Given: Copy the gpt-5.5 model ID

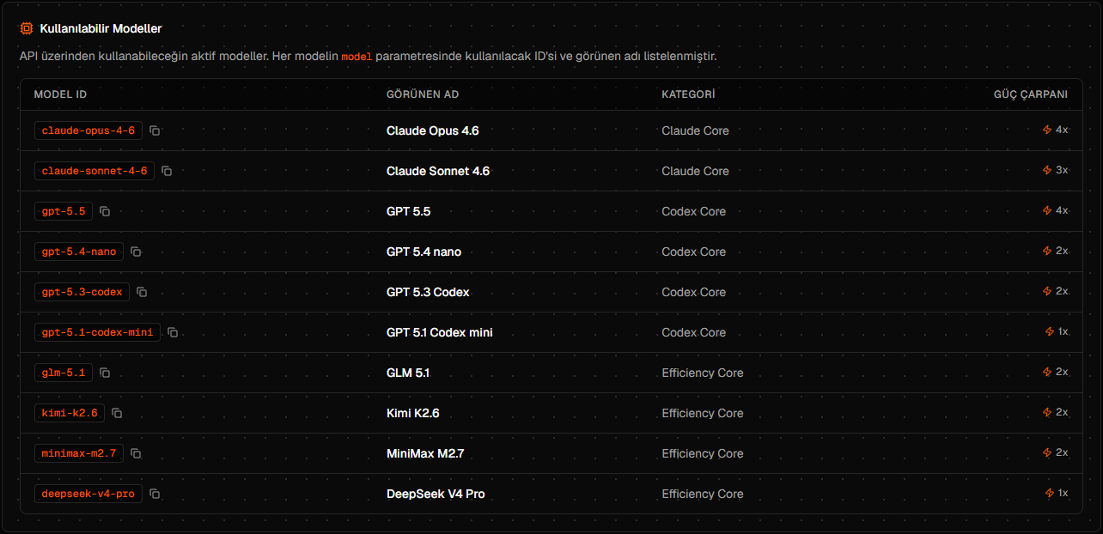Looking at the screenshot, I should [x=105, y=211].
